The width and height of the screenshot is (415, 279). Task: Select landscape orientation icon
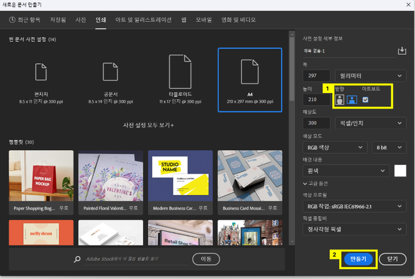coord(352,100)
